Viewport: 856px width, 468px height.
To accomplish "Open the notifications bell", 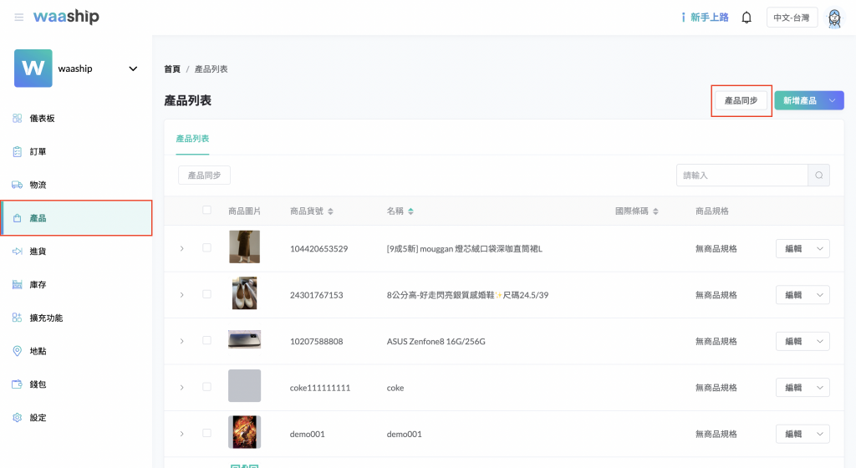I will 746,18.
